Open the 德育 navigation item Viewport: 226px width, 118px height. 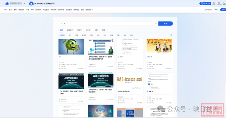point(15,10)
